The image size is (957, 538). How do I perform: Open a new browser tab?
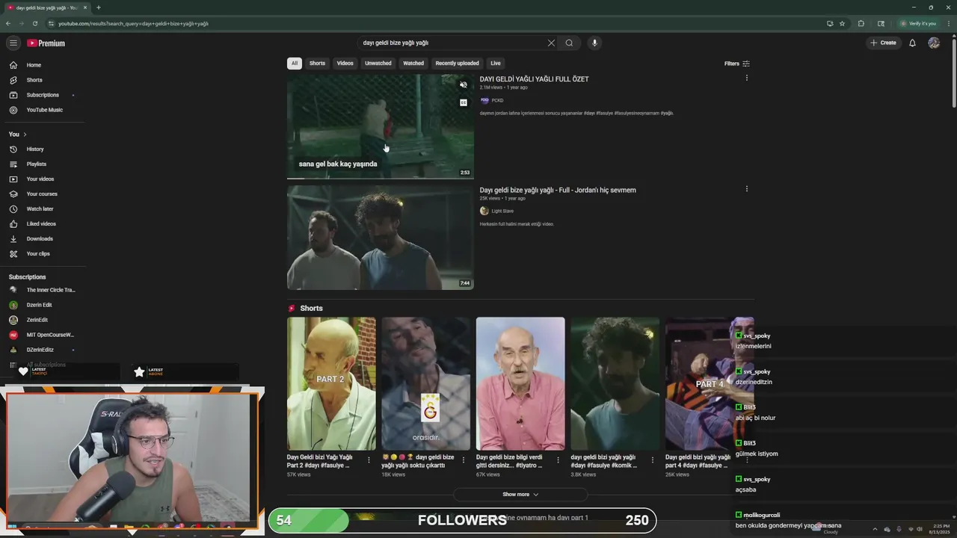[x=98, y=7]
